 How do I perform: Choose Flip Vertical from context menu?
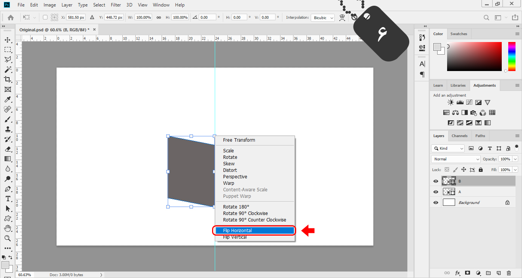(x=254, y=237)
